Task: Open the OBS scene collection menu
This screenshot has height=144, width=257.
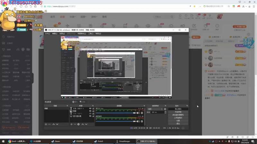Action: point(82,34)
